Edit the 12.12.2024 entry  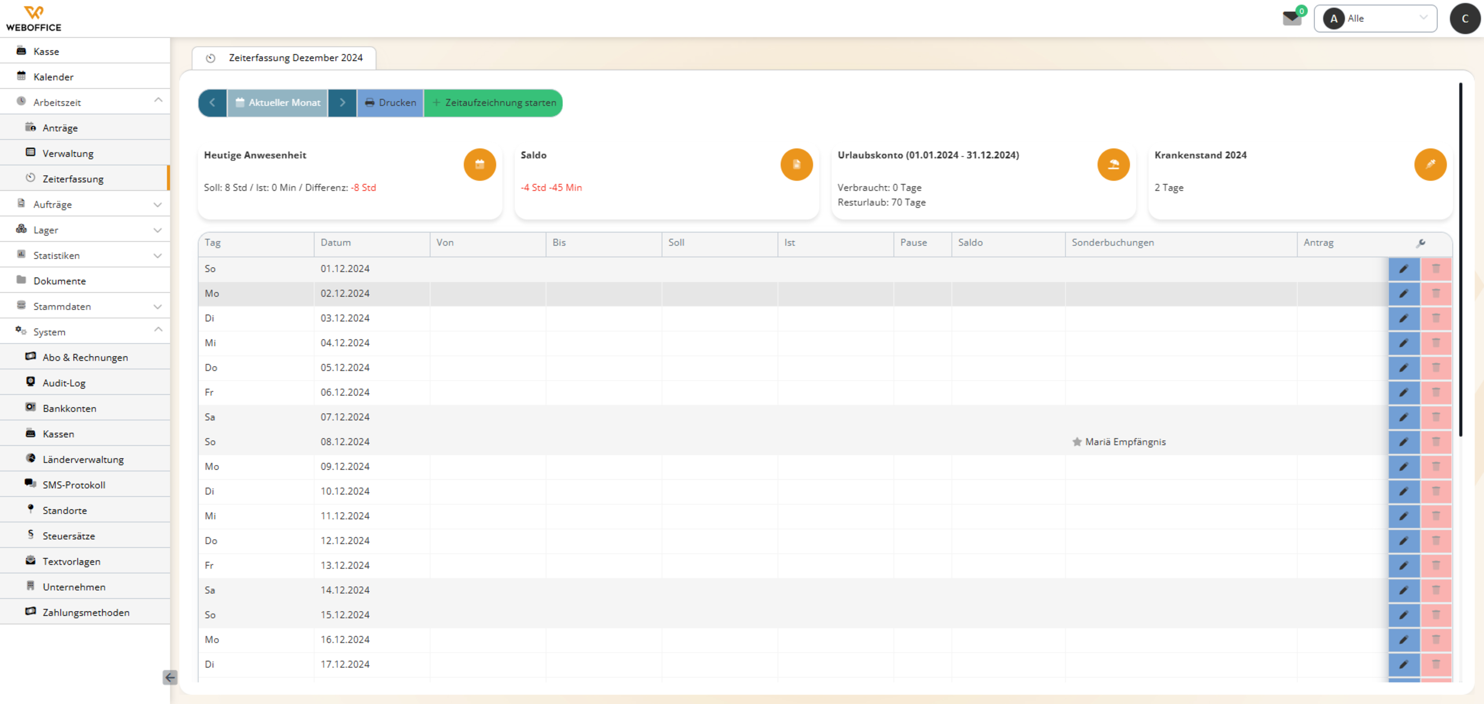tap(1404, 541)
